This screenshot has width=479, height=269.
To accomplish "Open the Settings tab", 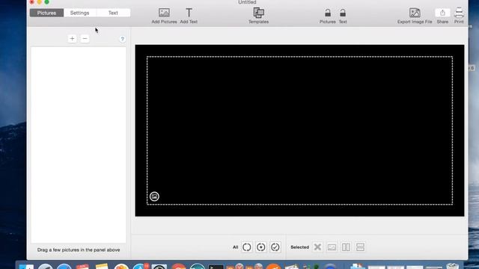I will coord(80,13).
